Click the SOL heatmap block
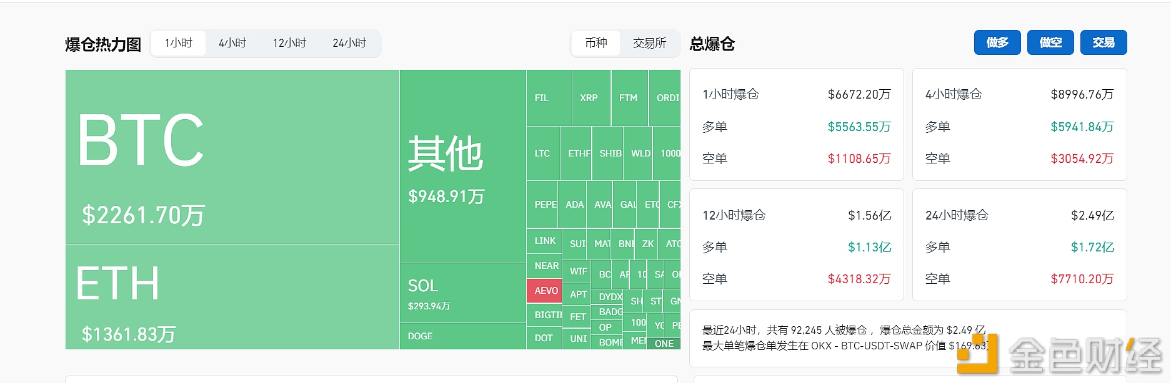This screenshot has height=383, width=1171. tap(462, 293)
